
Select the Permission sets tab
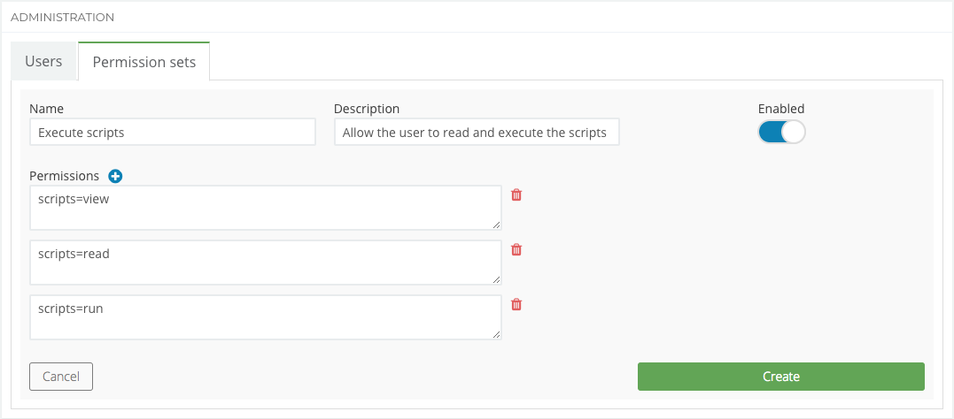pyautogui.click(x=143, y=62)
